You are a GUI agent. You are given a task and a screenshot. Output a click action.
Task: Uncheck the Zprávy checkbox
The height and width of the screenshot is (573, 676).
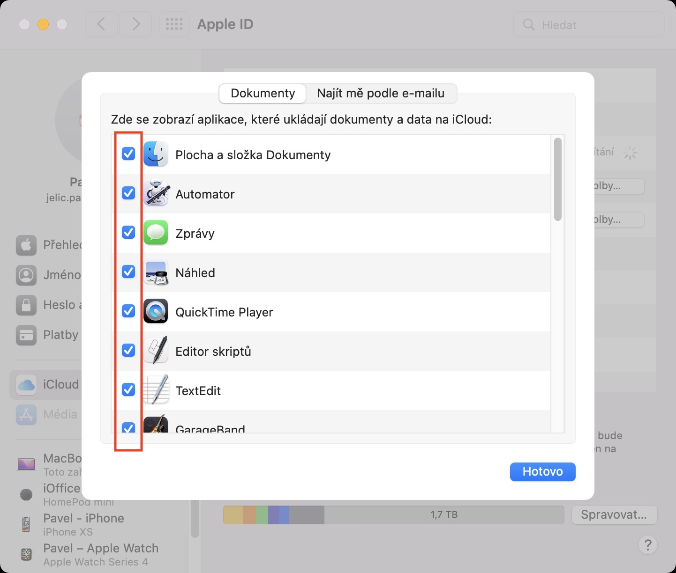(x=128, y=232)
